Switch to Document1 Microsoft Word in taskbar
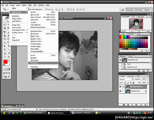 pyautogui.click(x=82, y=113)
